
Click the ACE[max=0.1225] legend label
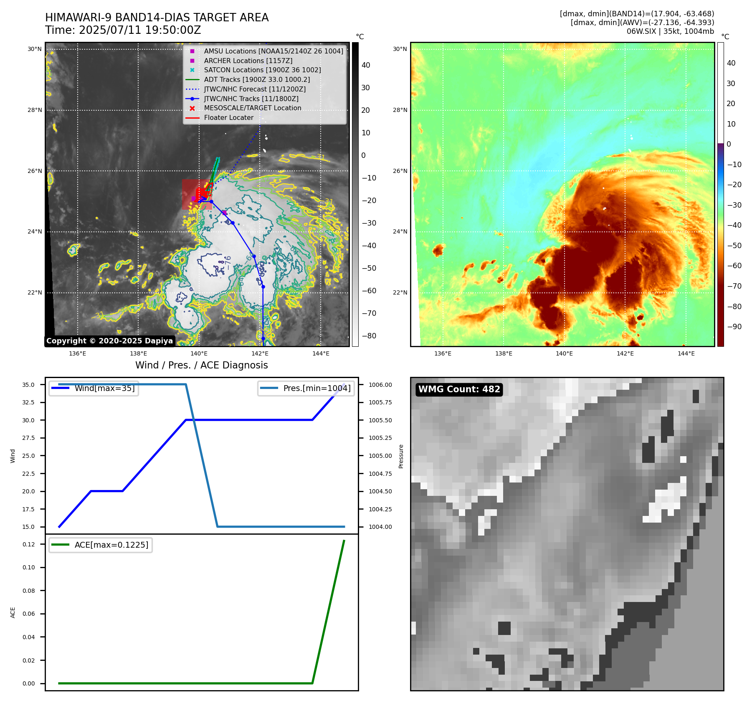111,545
